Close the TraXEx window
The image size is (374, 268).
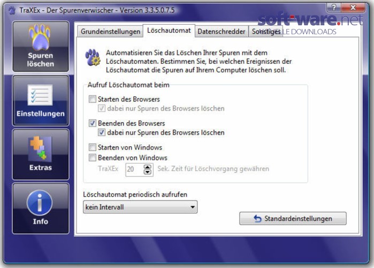tap(353, 8)
